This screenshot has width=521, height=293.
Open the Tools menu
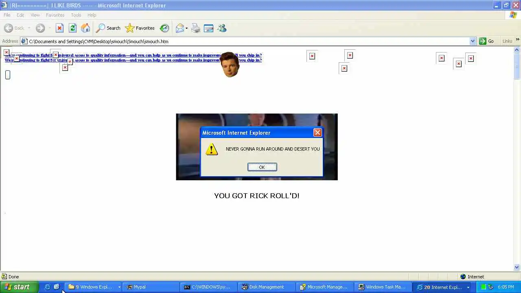click(x=76, y=15)
